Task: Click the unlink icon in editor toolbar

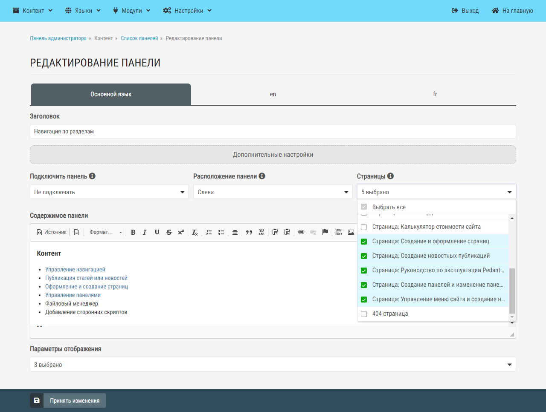Action: click(x=313, y=232)
